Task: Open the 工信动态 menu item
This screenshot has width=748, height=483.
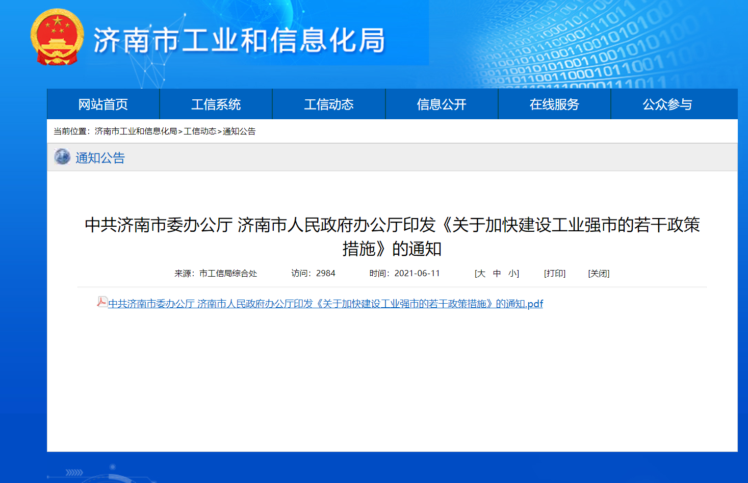Action: click(328, 104)
